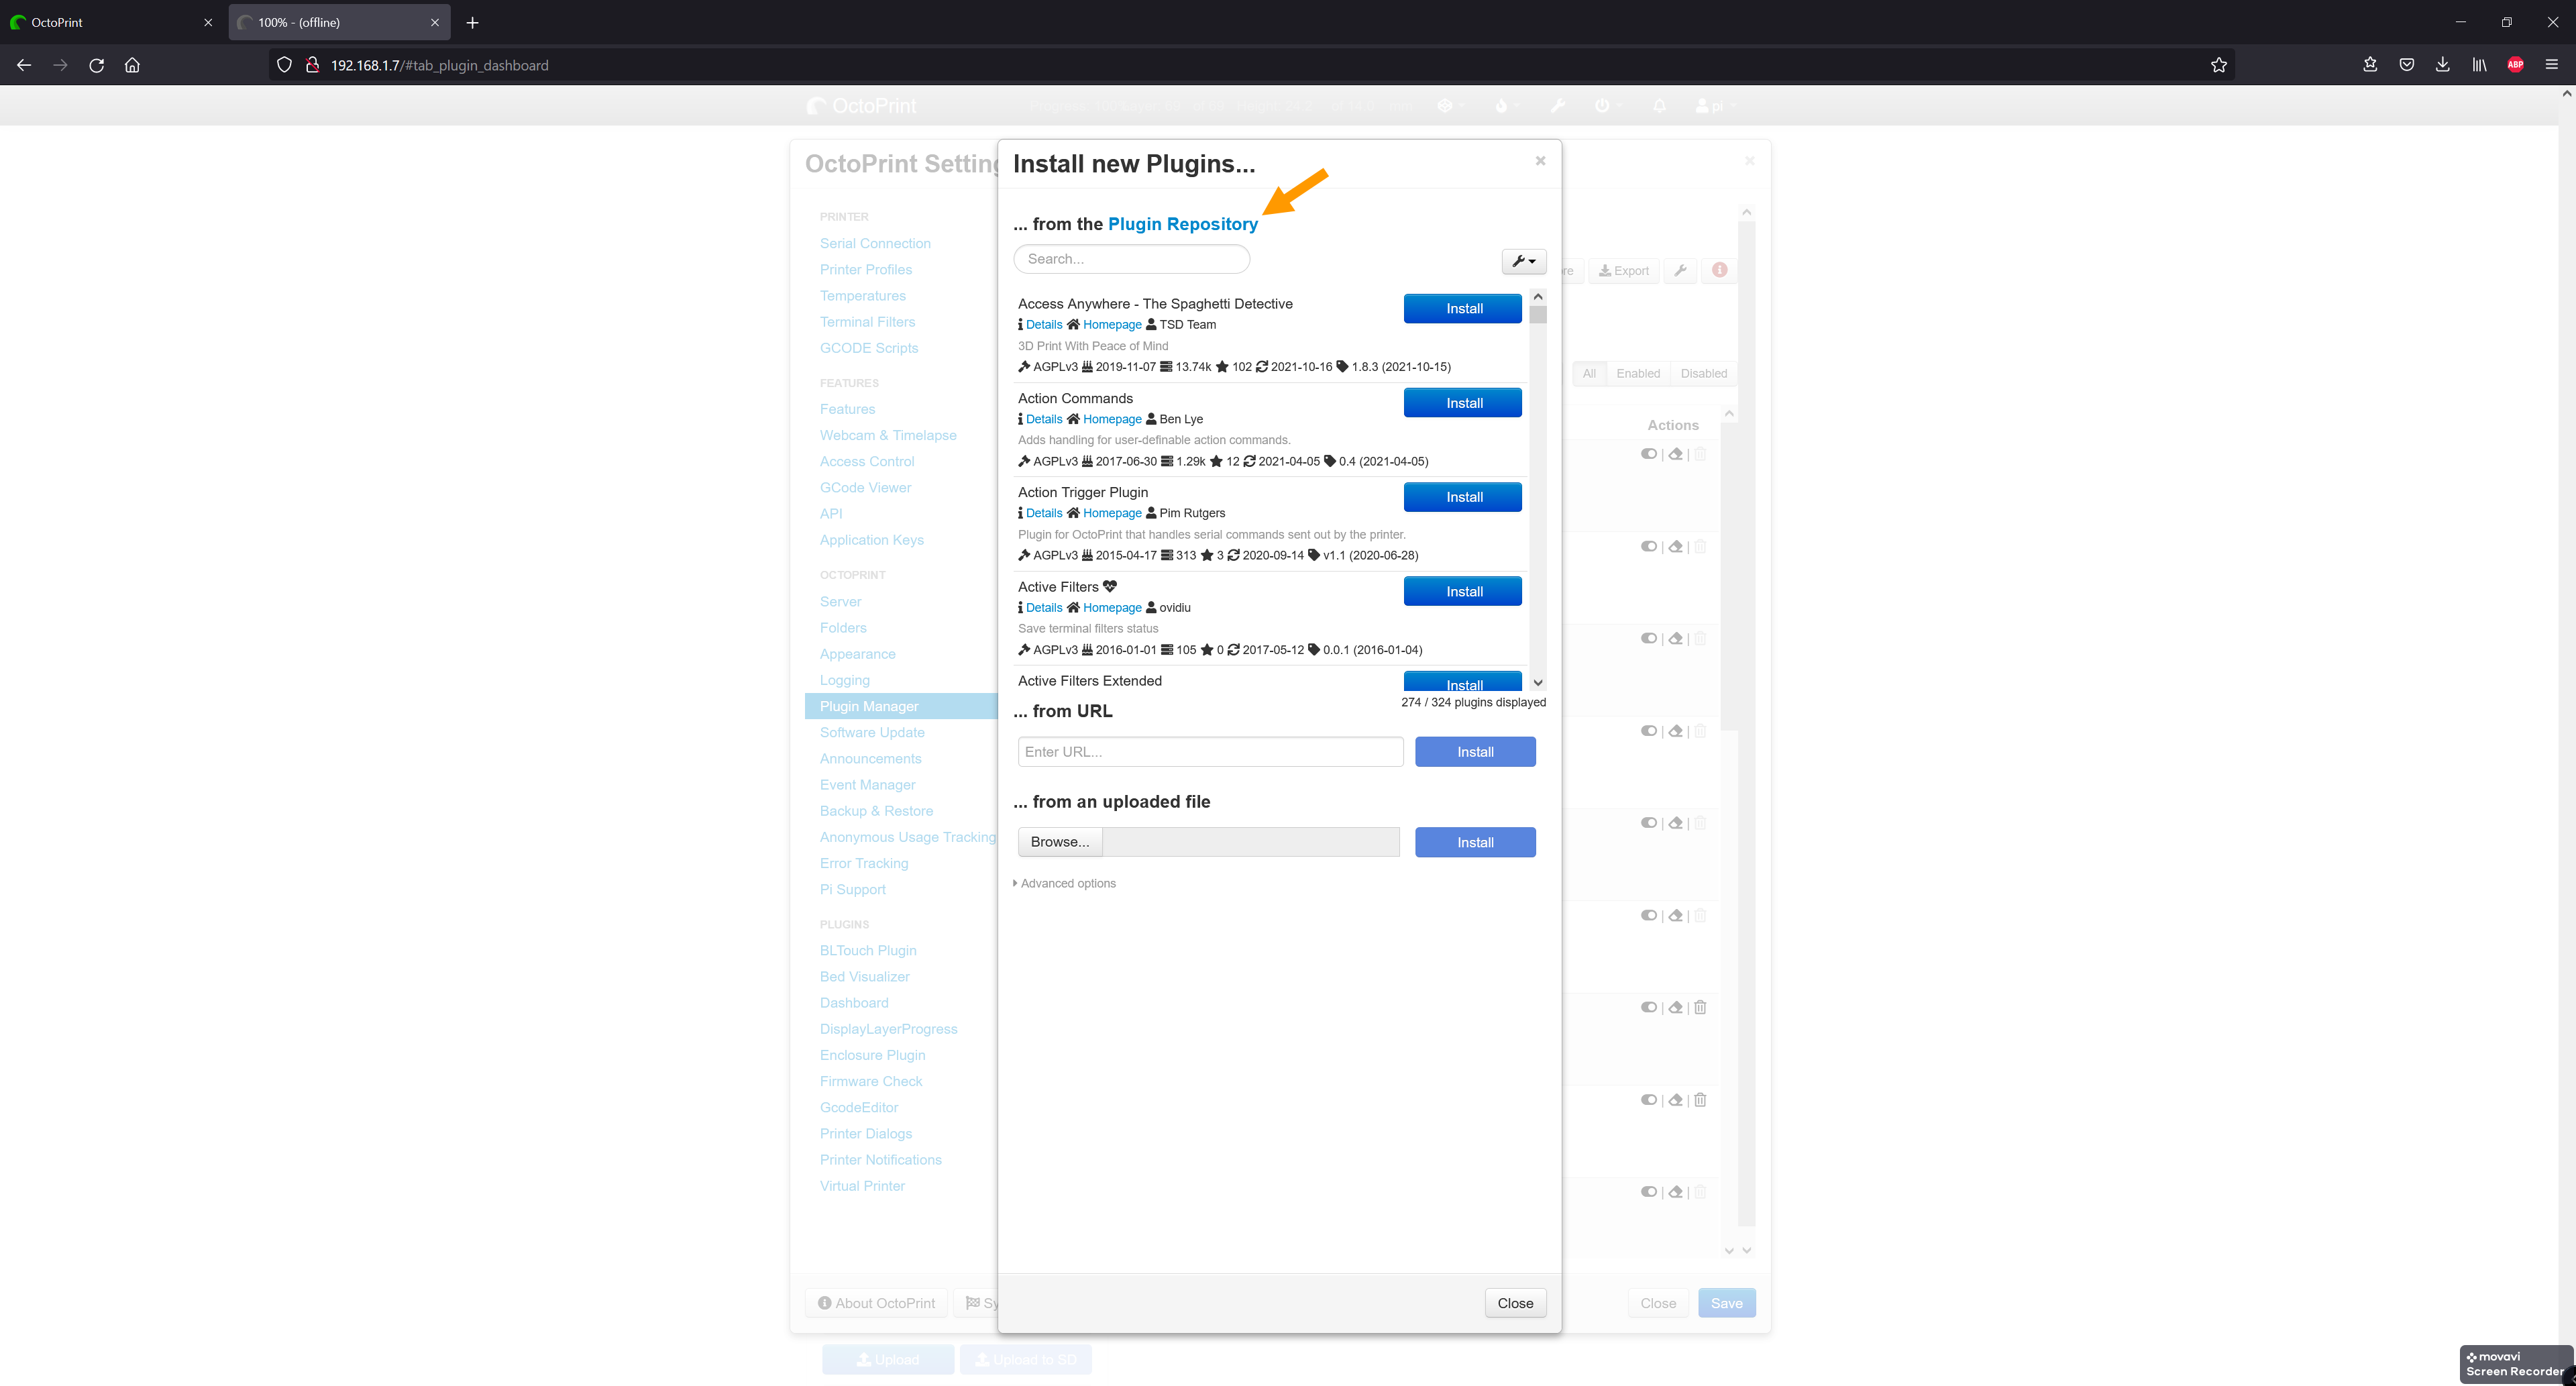This screenshot has height=1386, width=2576.
Task: Open a new browser tab
Action: click(472, 22)
